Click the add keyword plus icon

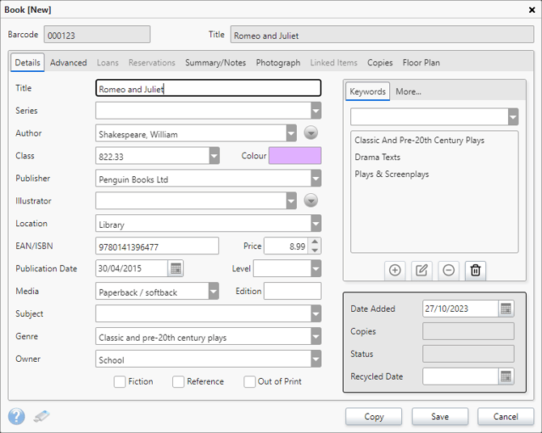395,270
